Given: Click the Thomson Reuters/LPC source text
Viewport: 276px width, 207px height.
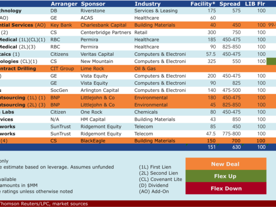Looking at the screenshot, I should click(x=43, y=204).
